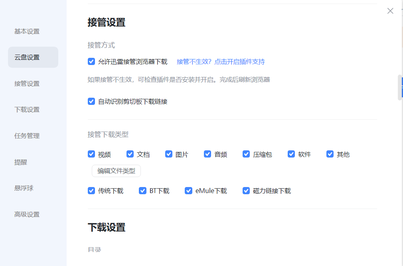Image resolution: width=403 pixels, height=266 pixels.
Task: Disable 自动识别剪切板下载链接
Action: point(91,101)
